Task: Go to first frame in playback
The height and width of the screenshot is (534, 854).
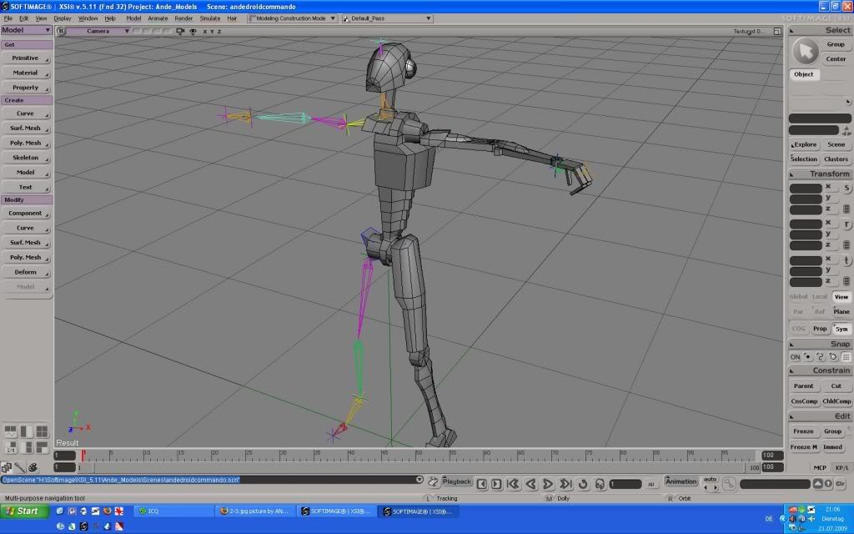Action: point(513,484)
